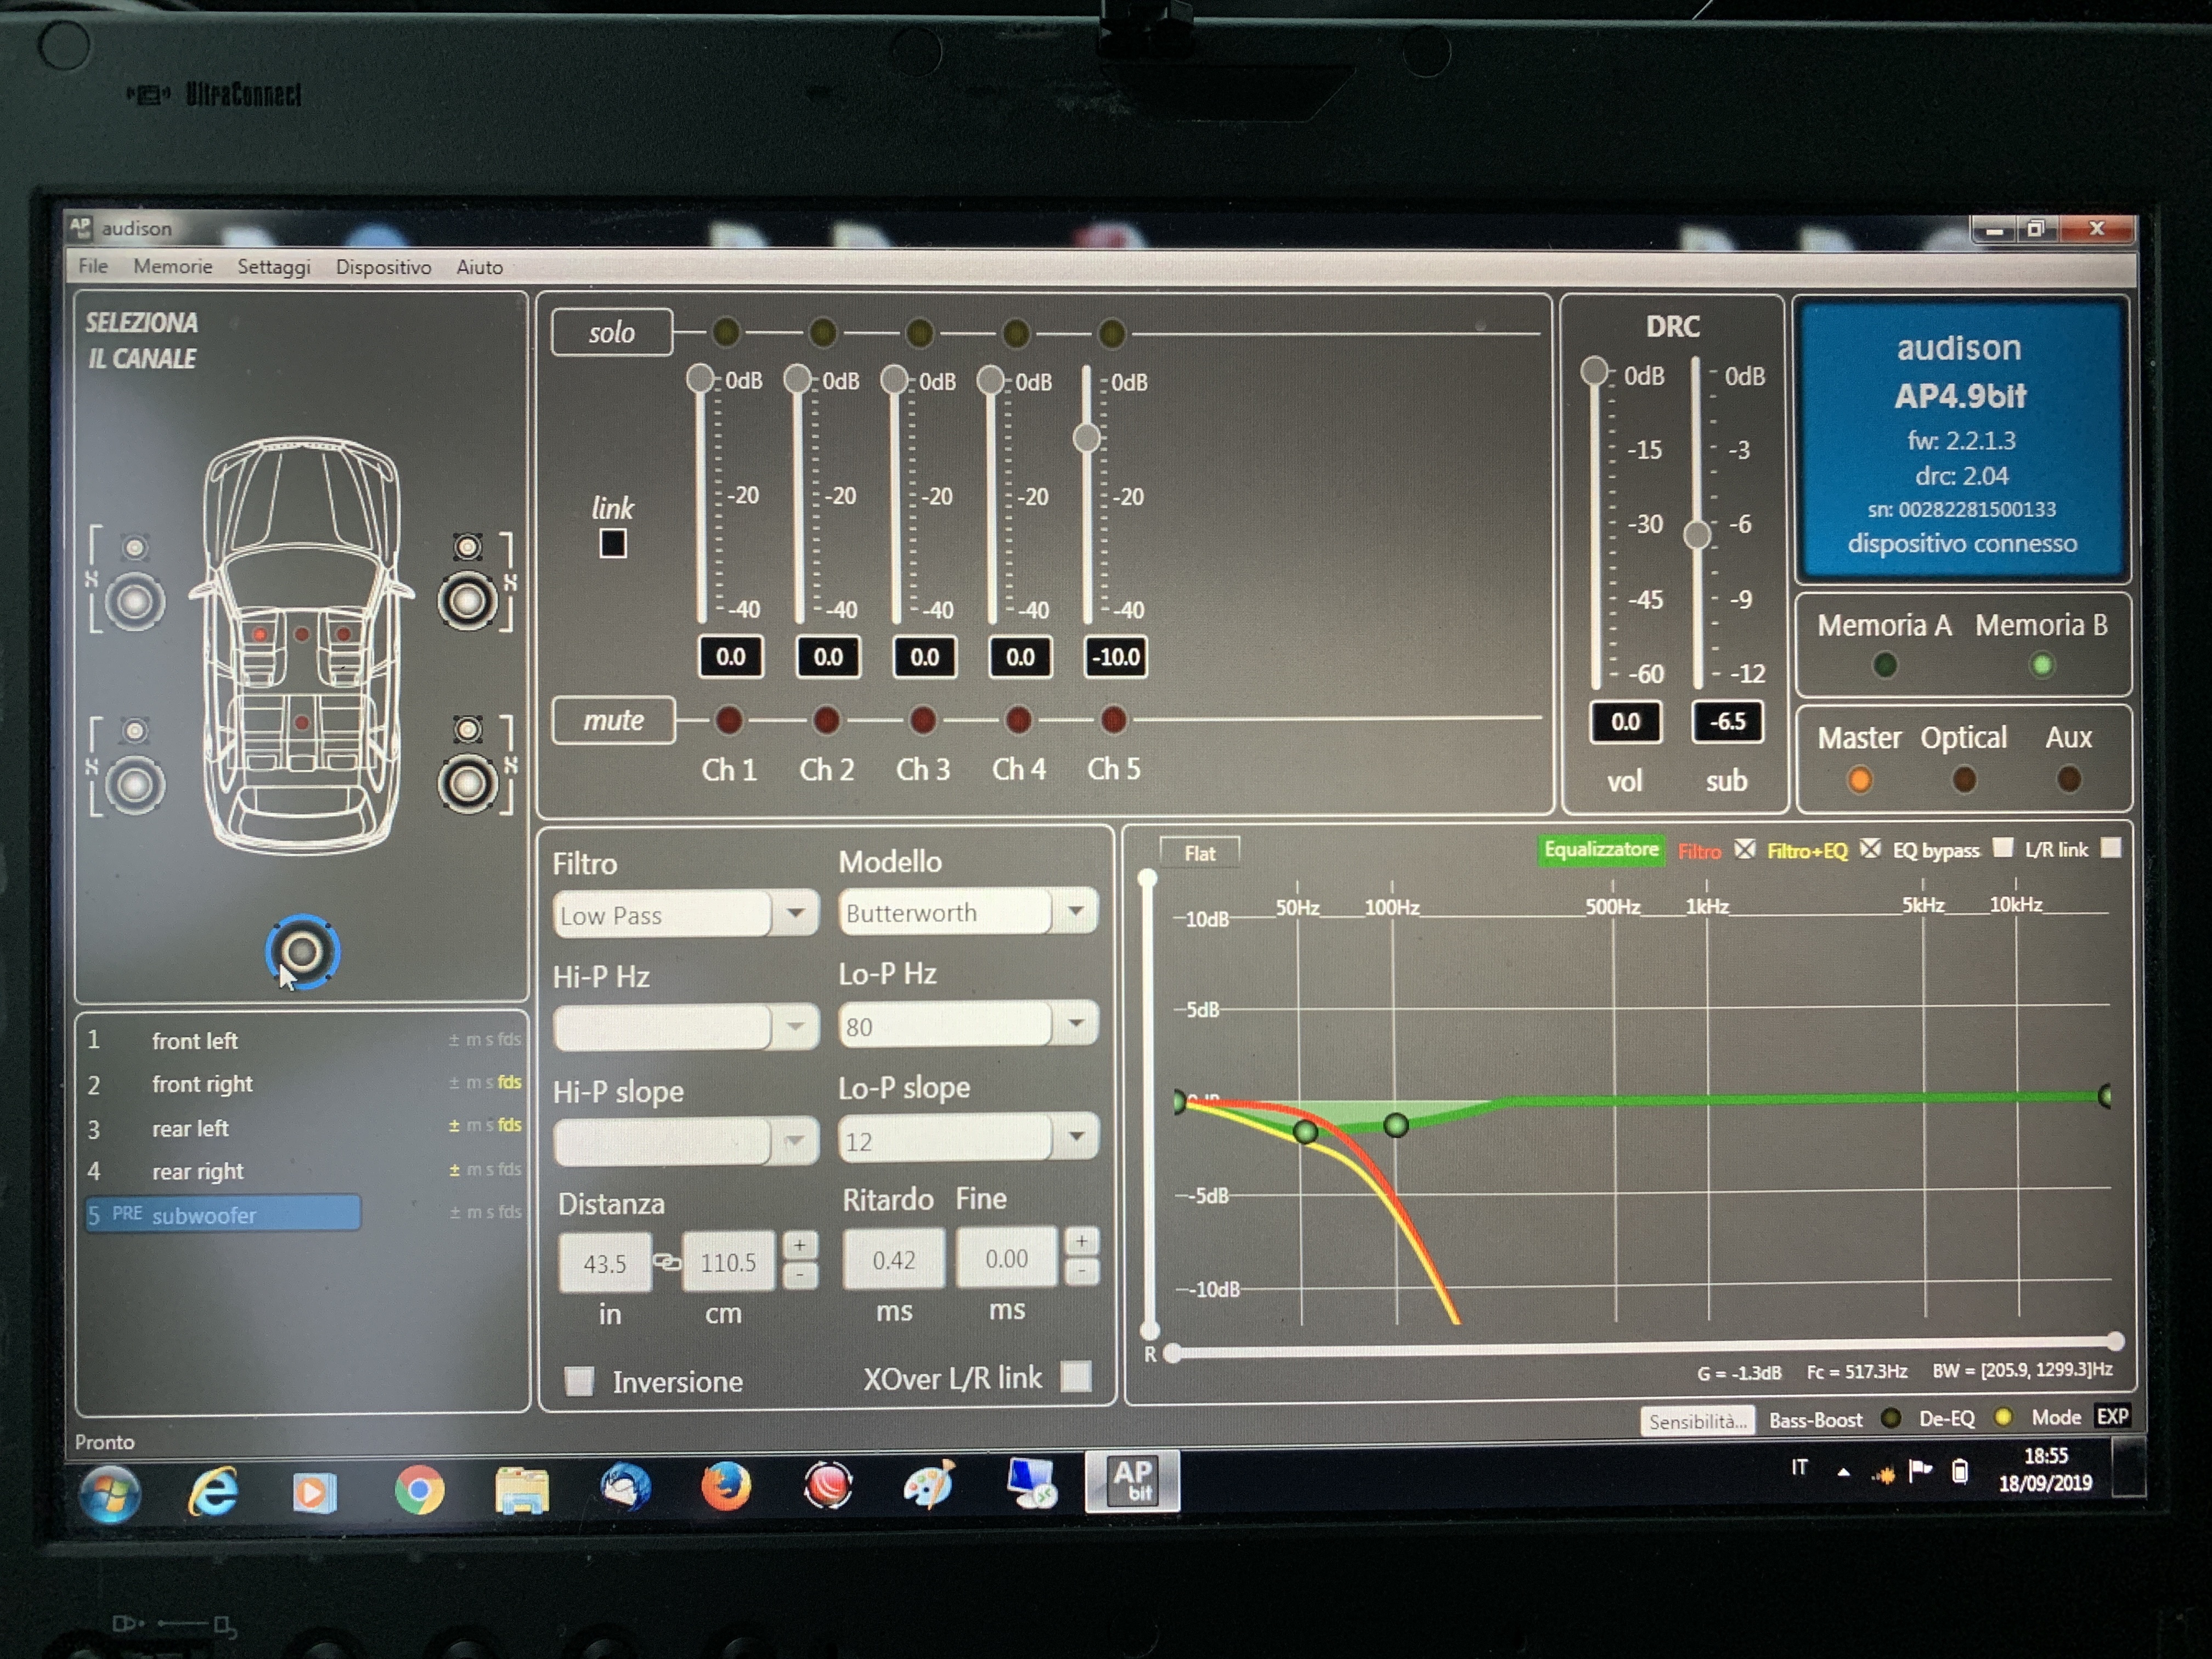2212x1659 pixels.
Task: Uncheck the Filtro curve checkbox
Action: pos(1745,849)
